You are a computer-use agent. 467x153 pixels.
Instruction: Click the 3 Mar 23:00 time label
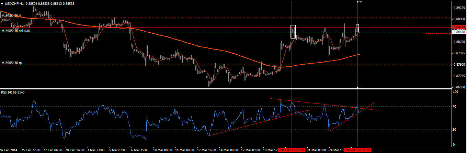(96, 150)
